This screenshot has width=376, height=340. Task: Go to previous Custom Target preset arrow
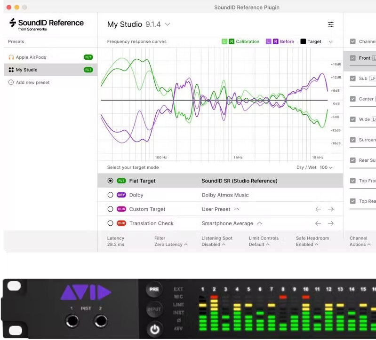click(318, 209)
